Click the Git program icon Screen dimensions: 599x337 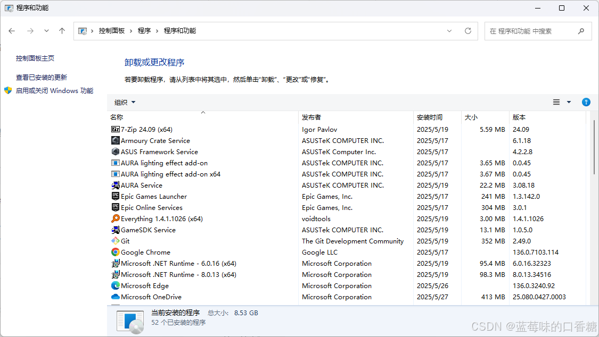(x=116, y=241)
